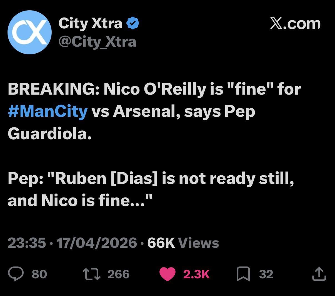Click the 266 reposts count

tap(118, 274)
